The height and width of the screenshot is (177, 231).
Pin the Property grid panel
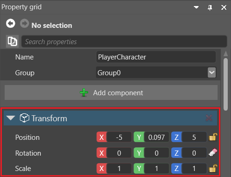[x=210, y=7]
